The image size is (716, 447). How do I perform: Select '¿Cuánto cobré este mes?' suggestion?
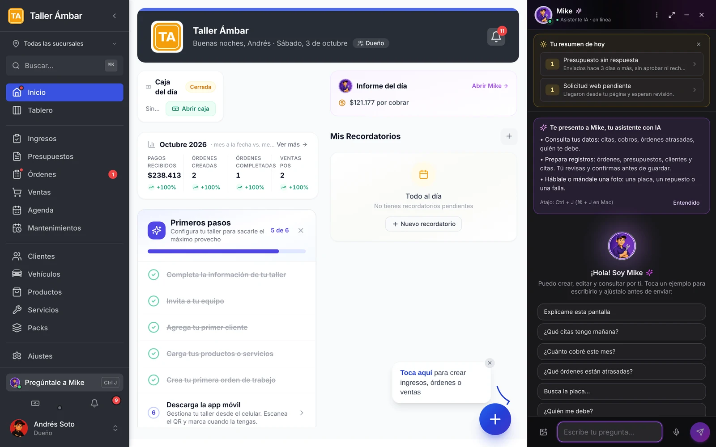[x=621, y=352]
